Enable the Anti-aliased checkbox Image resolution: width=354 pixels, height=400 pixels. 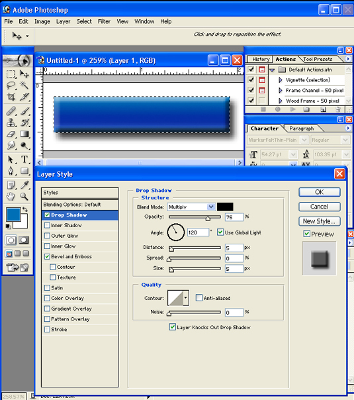199,298
